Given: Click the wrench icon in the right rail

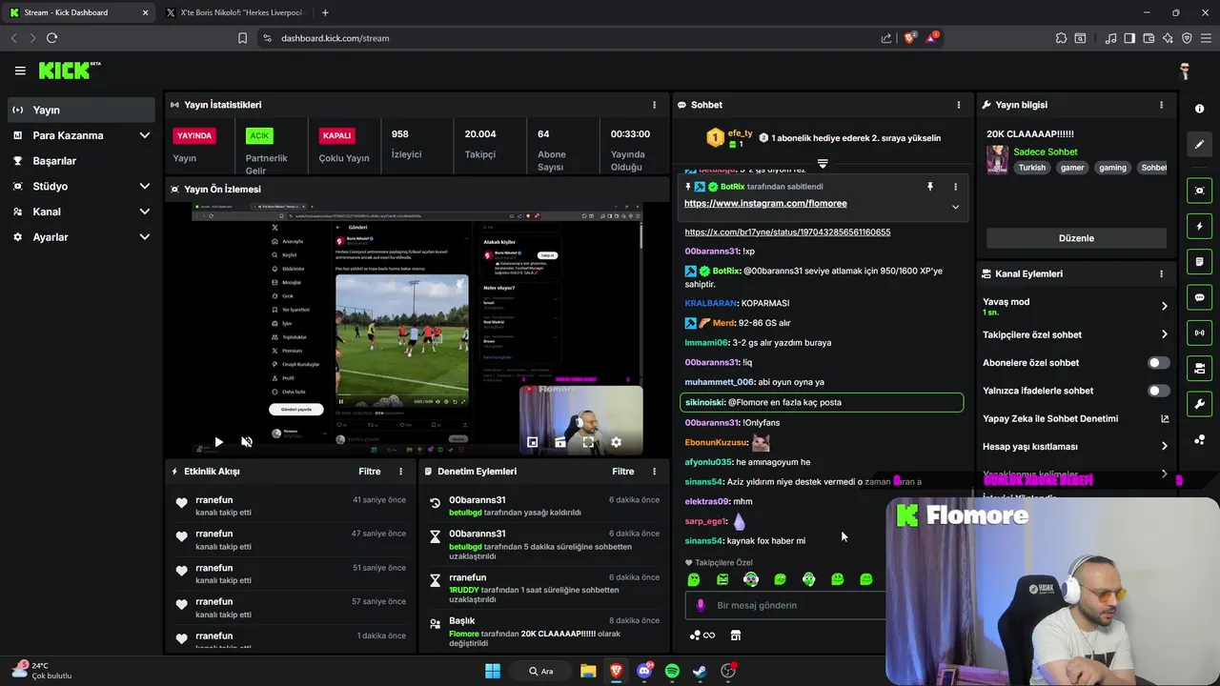Looking at the screenshot, I should 1199,404.
